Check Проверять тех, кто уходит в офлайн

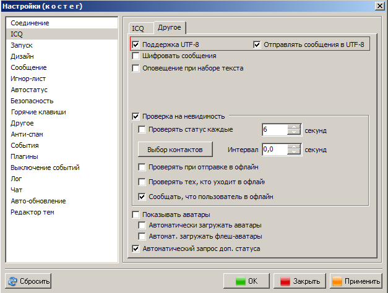pos(142,182)
